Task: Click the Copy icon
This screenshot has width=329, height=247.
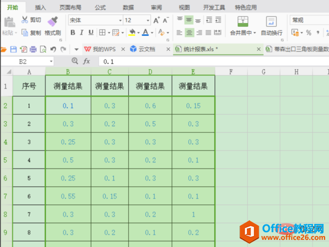Action: [x=25, y=32]
